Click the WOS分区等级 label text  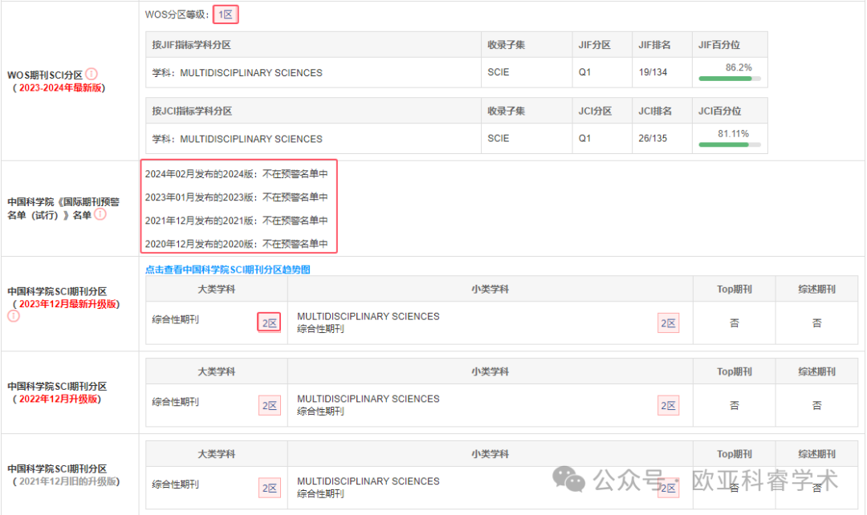click(177, 14)
